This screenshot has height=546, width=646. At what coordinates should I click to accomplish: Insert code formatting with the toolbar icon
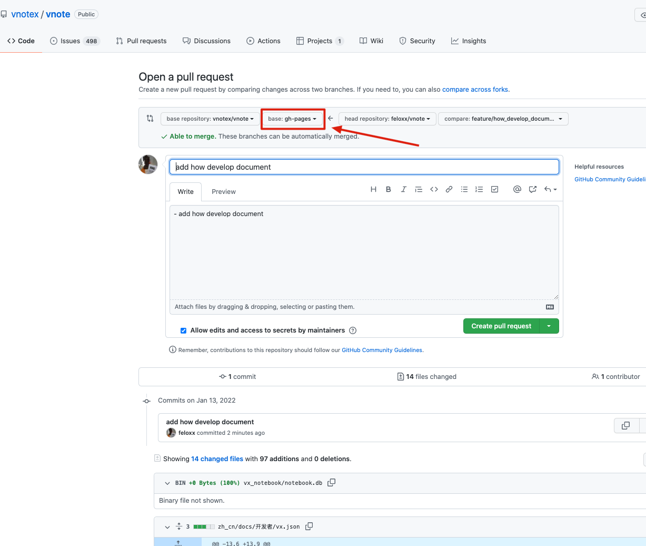pos(434,189)
